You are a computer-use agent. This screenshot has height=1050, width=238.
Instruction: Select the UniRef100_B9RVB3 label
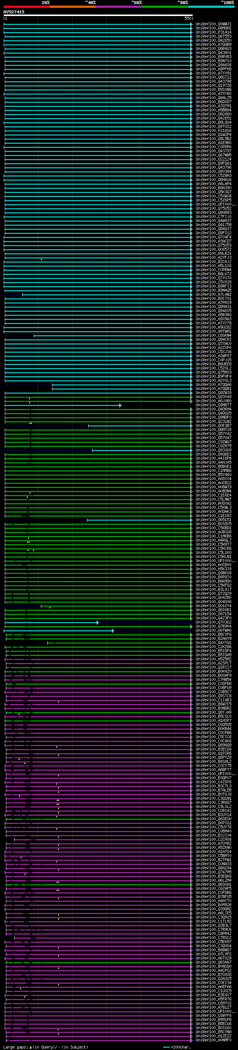(x=213, y=57)
